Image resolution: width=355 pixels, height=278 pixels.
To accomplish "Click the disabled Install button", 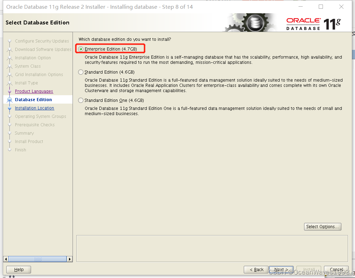I will [309, 269].
